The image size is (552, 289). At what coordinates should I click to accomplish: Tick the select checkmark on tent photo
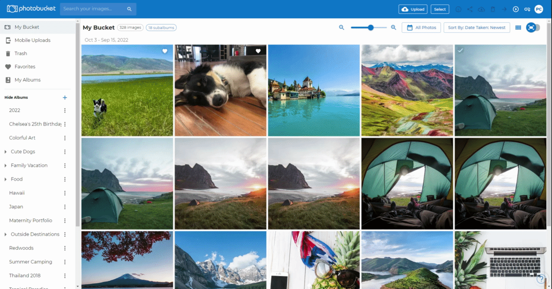point(461,51)
